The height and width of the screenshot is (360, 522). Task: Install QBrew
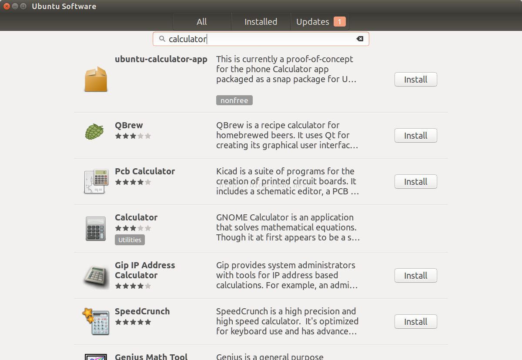tap(416, 136)
